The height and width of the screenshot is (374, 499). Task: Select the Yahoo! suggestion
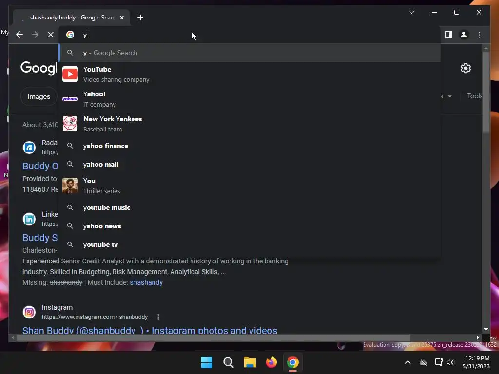point(250,99)
